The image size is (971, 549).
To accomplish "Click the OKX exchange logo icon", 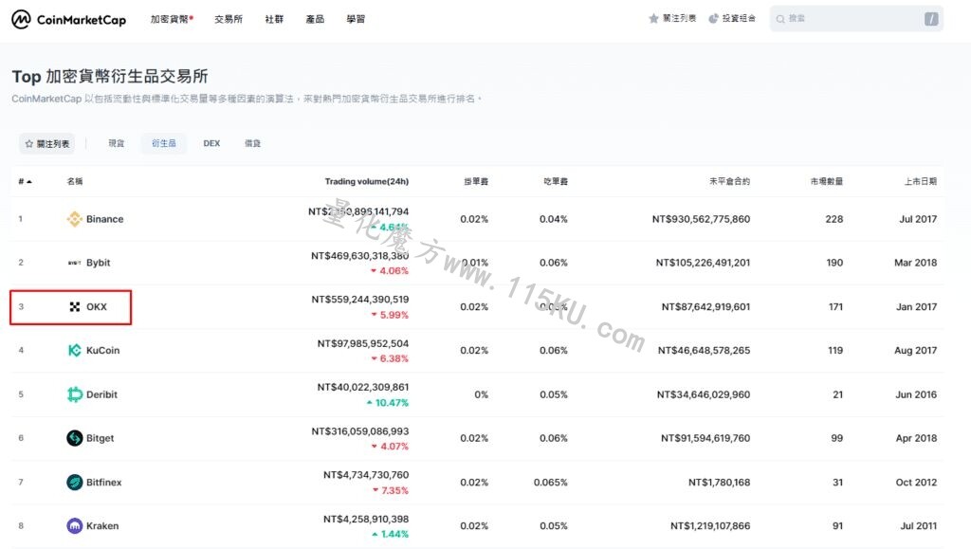I will (x=74, y=307).
